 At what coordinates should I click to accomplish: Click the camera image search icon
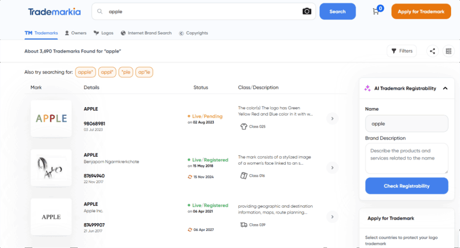coord(307,12)
